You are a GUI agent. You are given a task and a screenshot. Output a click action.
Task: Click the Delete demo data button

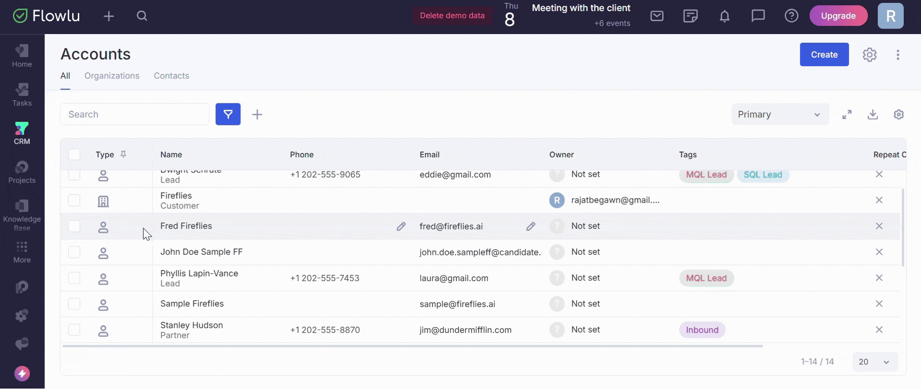pos(452,16)
